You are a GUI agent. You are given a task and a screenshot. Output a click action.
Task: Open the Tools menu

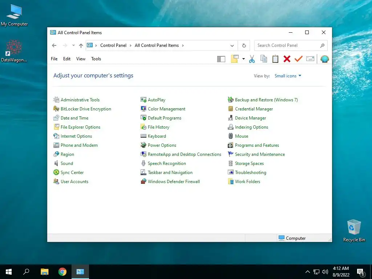point(96,59)
